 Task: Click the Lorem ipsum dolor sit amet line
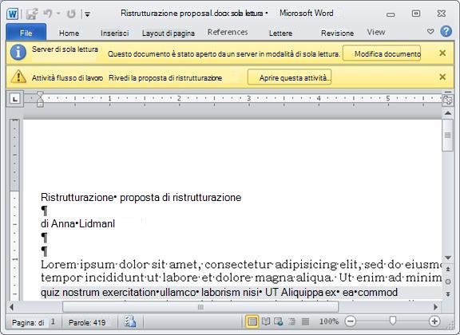tap(241, 265)
